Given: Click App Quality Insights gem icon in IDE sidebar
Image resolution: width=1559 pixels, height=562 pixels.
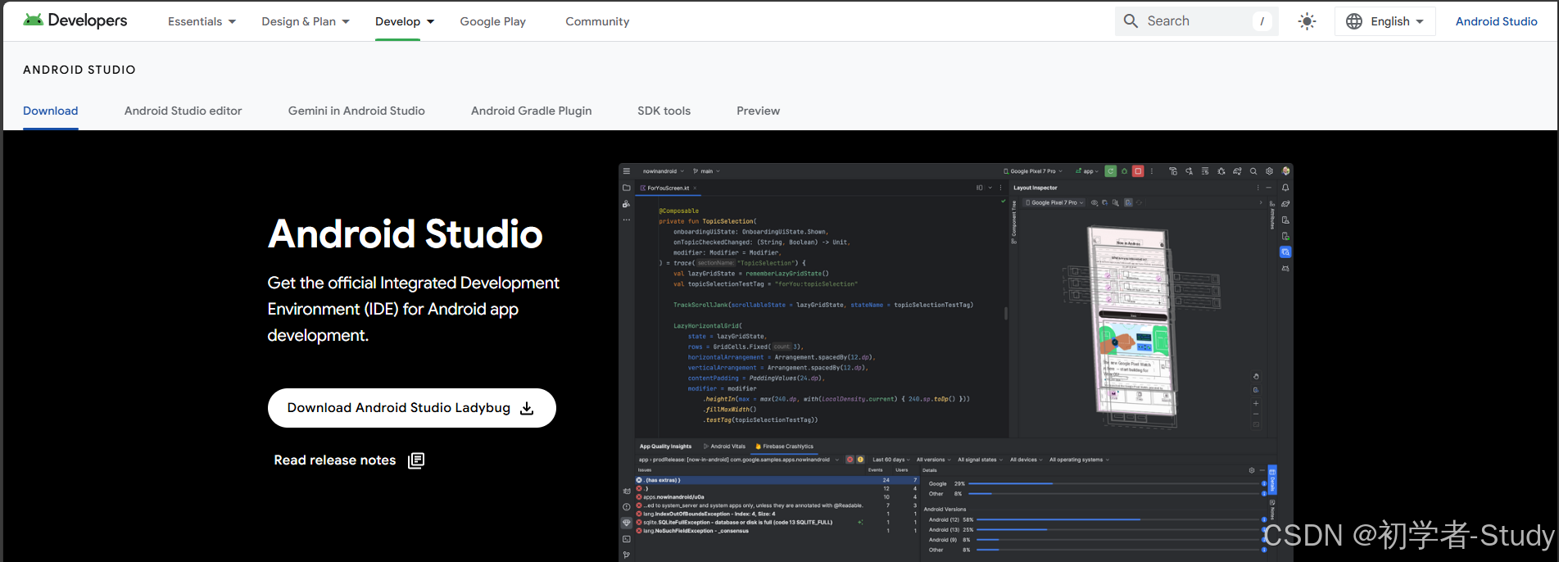Looking at the screenshot, I should (x=626, y=523).
